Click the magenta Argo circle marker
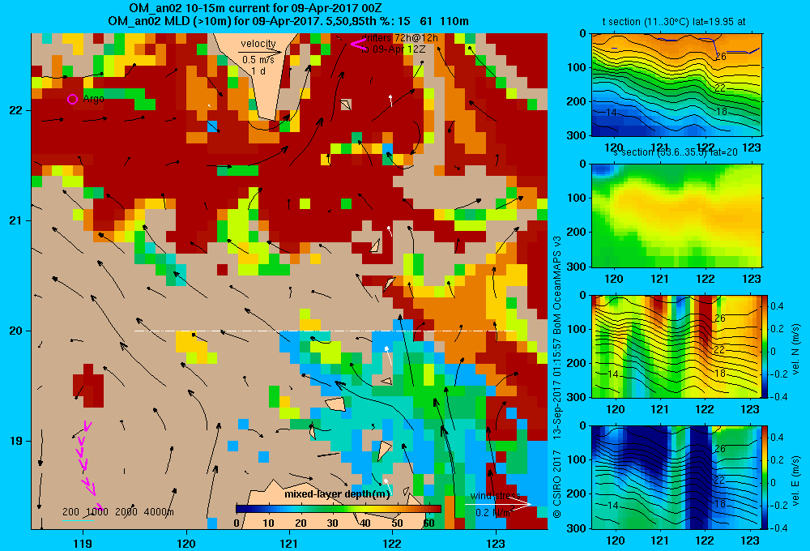This screenshot has height=551, width=810. coord(72,99)
